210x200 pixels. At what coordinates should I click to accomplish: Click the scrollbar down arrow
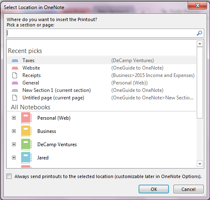[200, 164]
